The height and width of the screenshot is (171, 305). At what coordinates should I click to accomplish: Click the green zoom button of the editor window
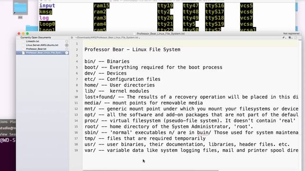28,34
